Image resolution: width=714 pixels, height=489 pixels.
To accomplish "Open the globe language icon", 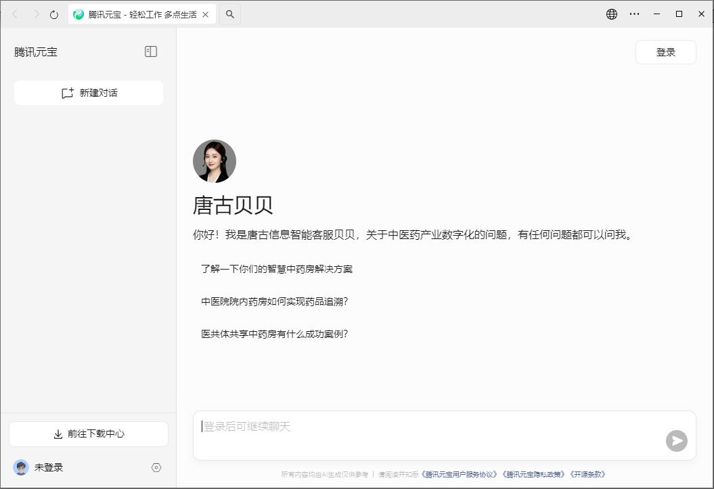I will 612,14.
